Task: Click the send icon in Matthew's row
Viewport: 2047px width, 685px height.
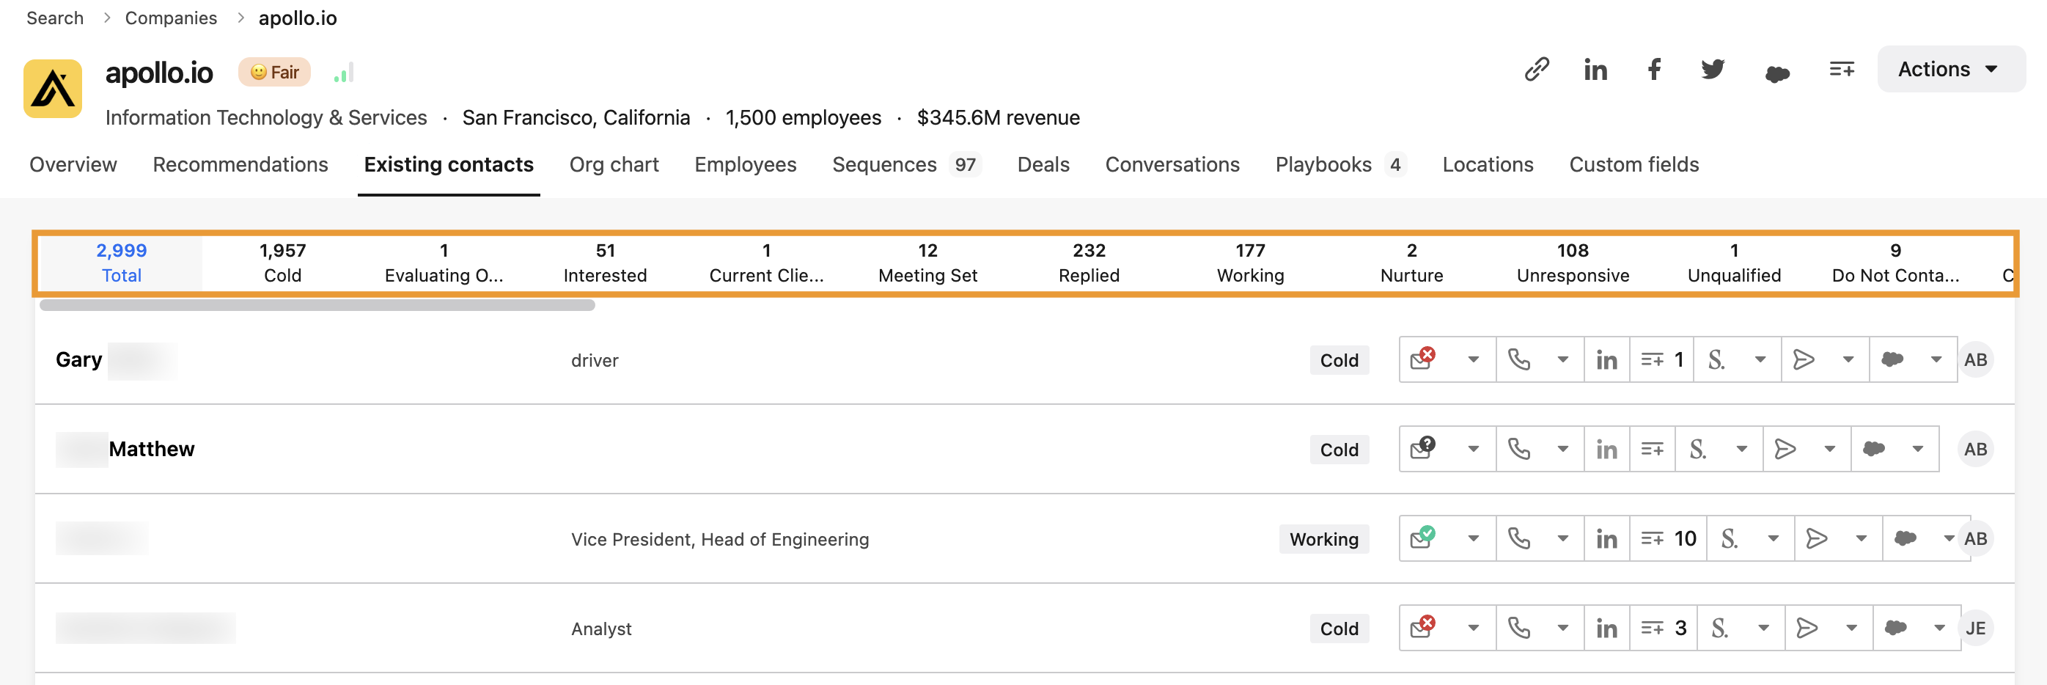Action: tap(1785, 449)
